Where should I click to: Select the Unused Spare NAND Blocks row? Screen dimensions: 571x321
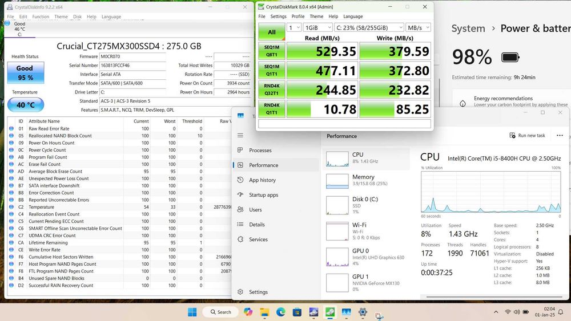pyautogui.click(x=119, y=278)
